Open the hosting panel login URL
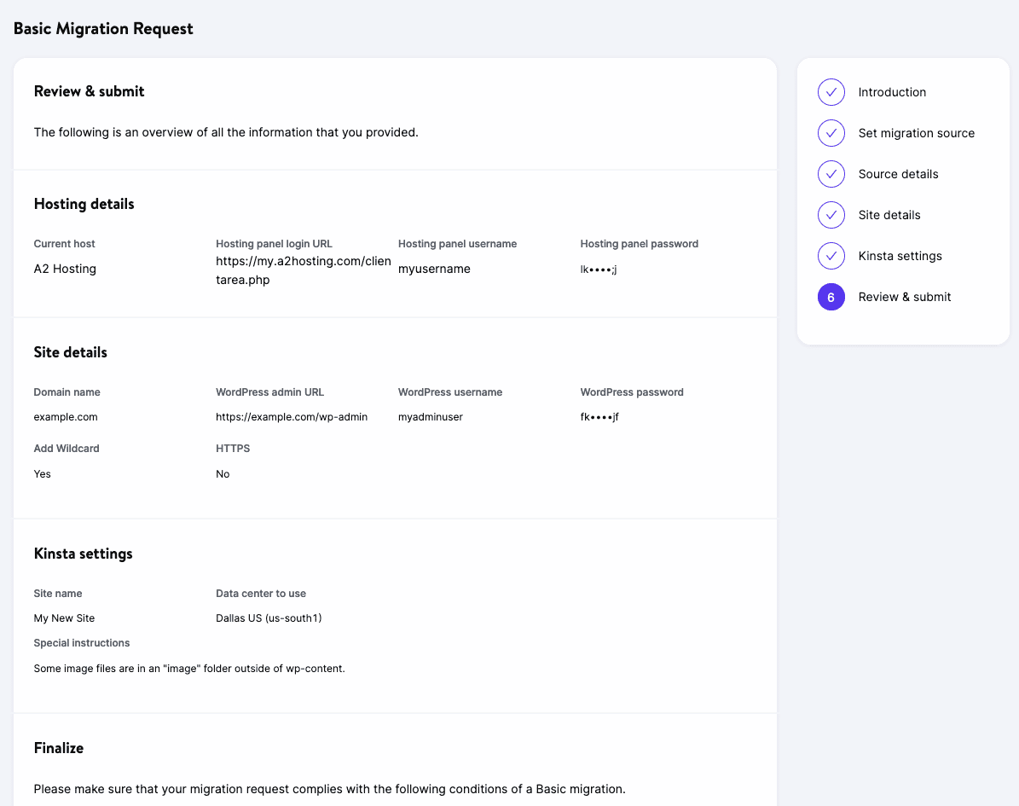The width and height of the screenshot is (1019, 806). (303, 270)
